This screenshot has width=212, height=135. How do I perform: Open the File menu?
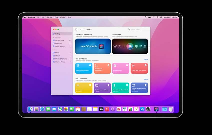(x=38, y=17)
